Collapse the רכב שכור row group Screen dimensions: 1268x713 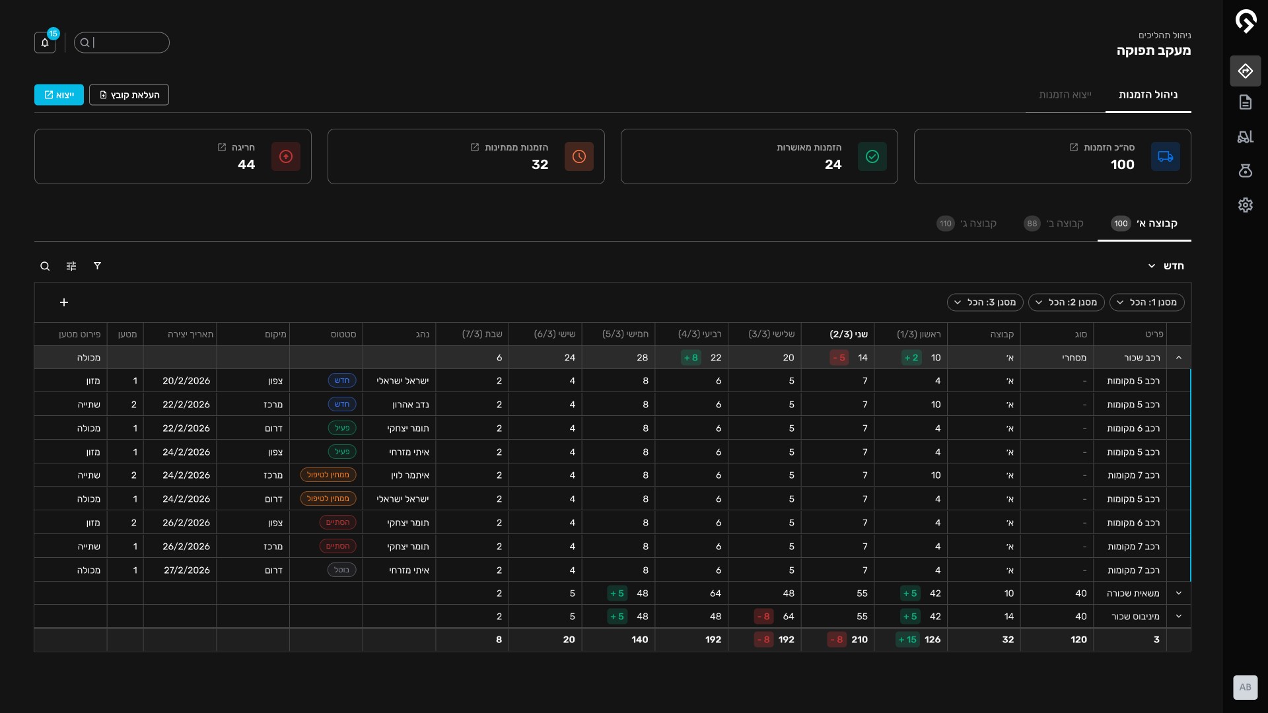tap(1178, 358)
